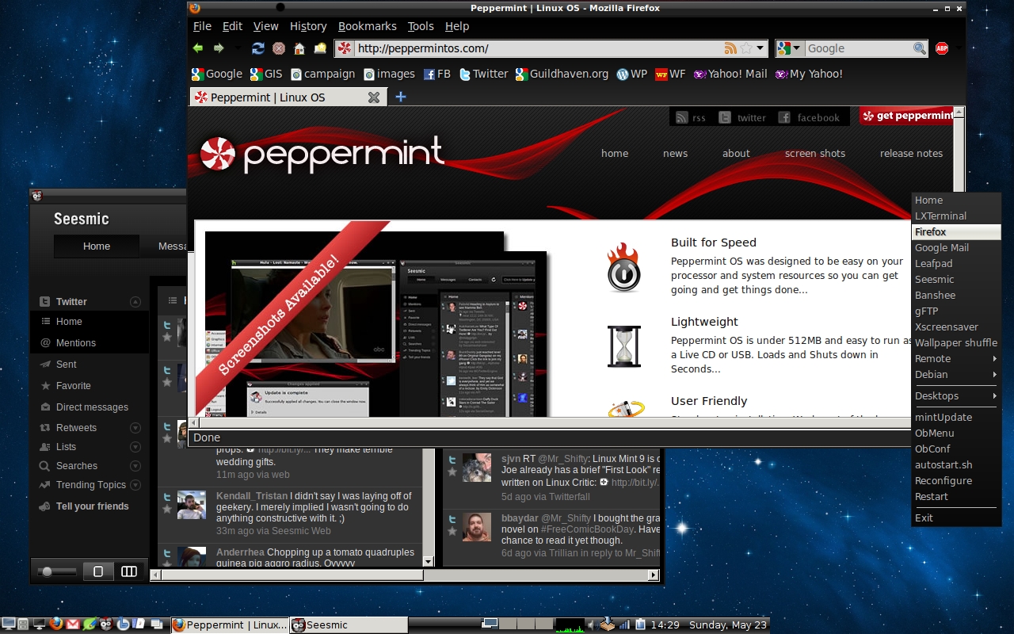Screen dimensions: 1014x634
Task: Click the Peppermint candy logo on the page
Action: (217, 155)
